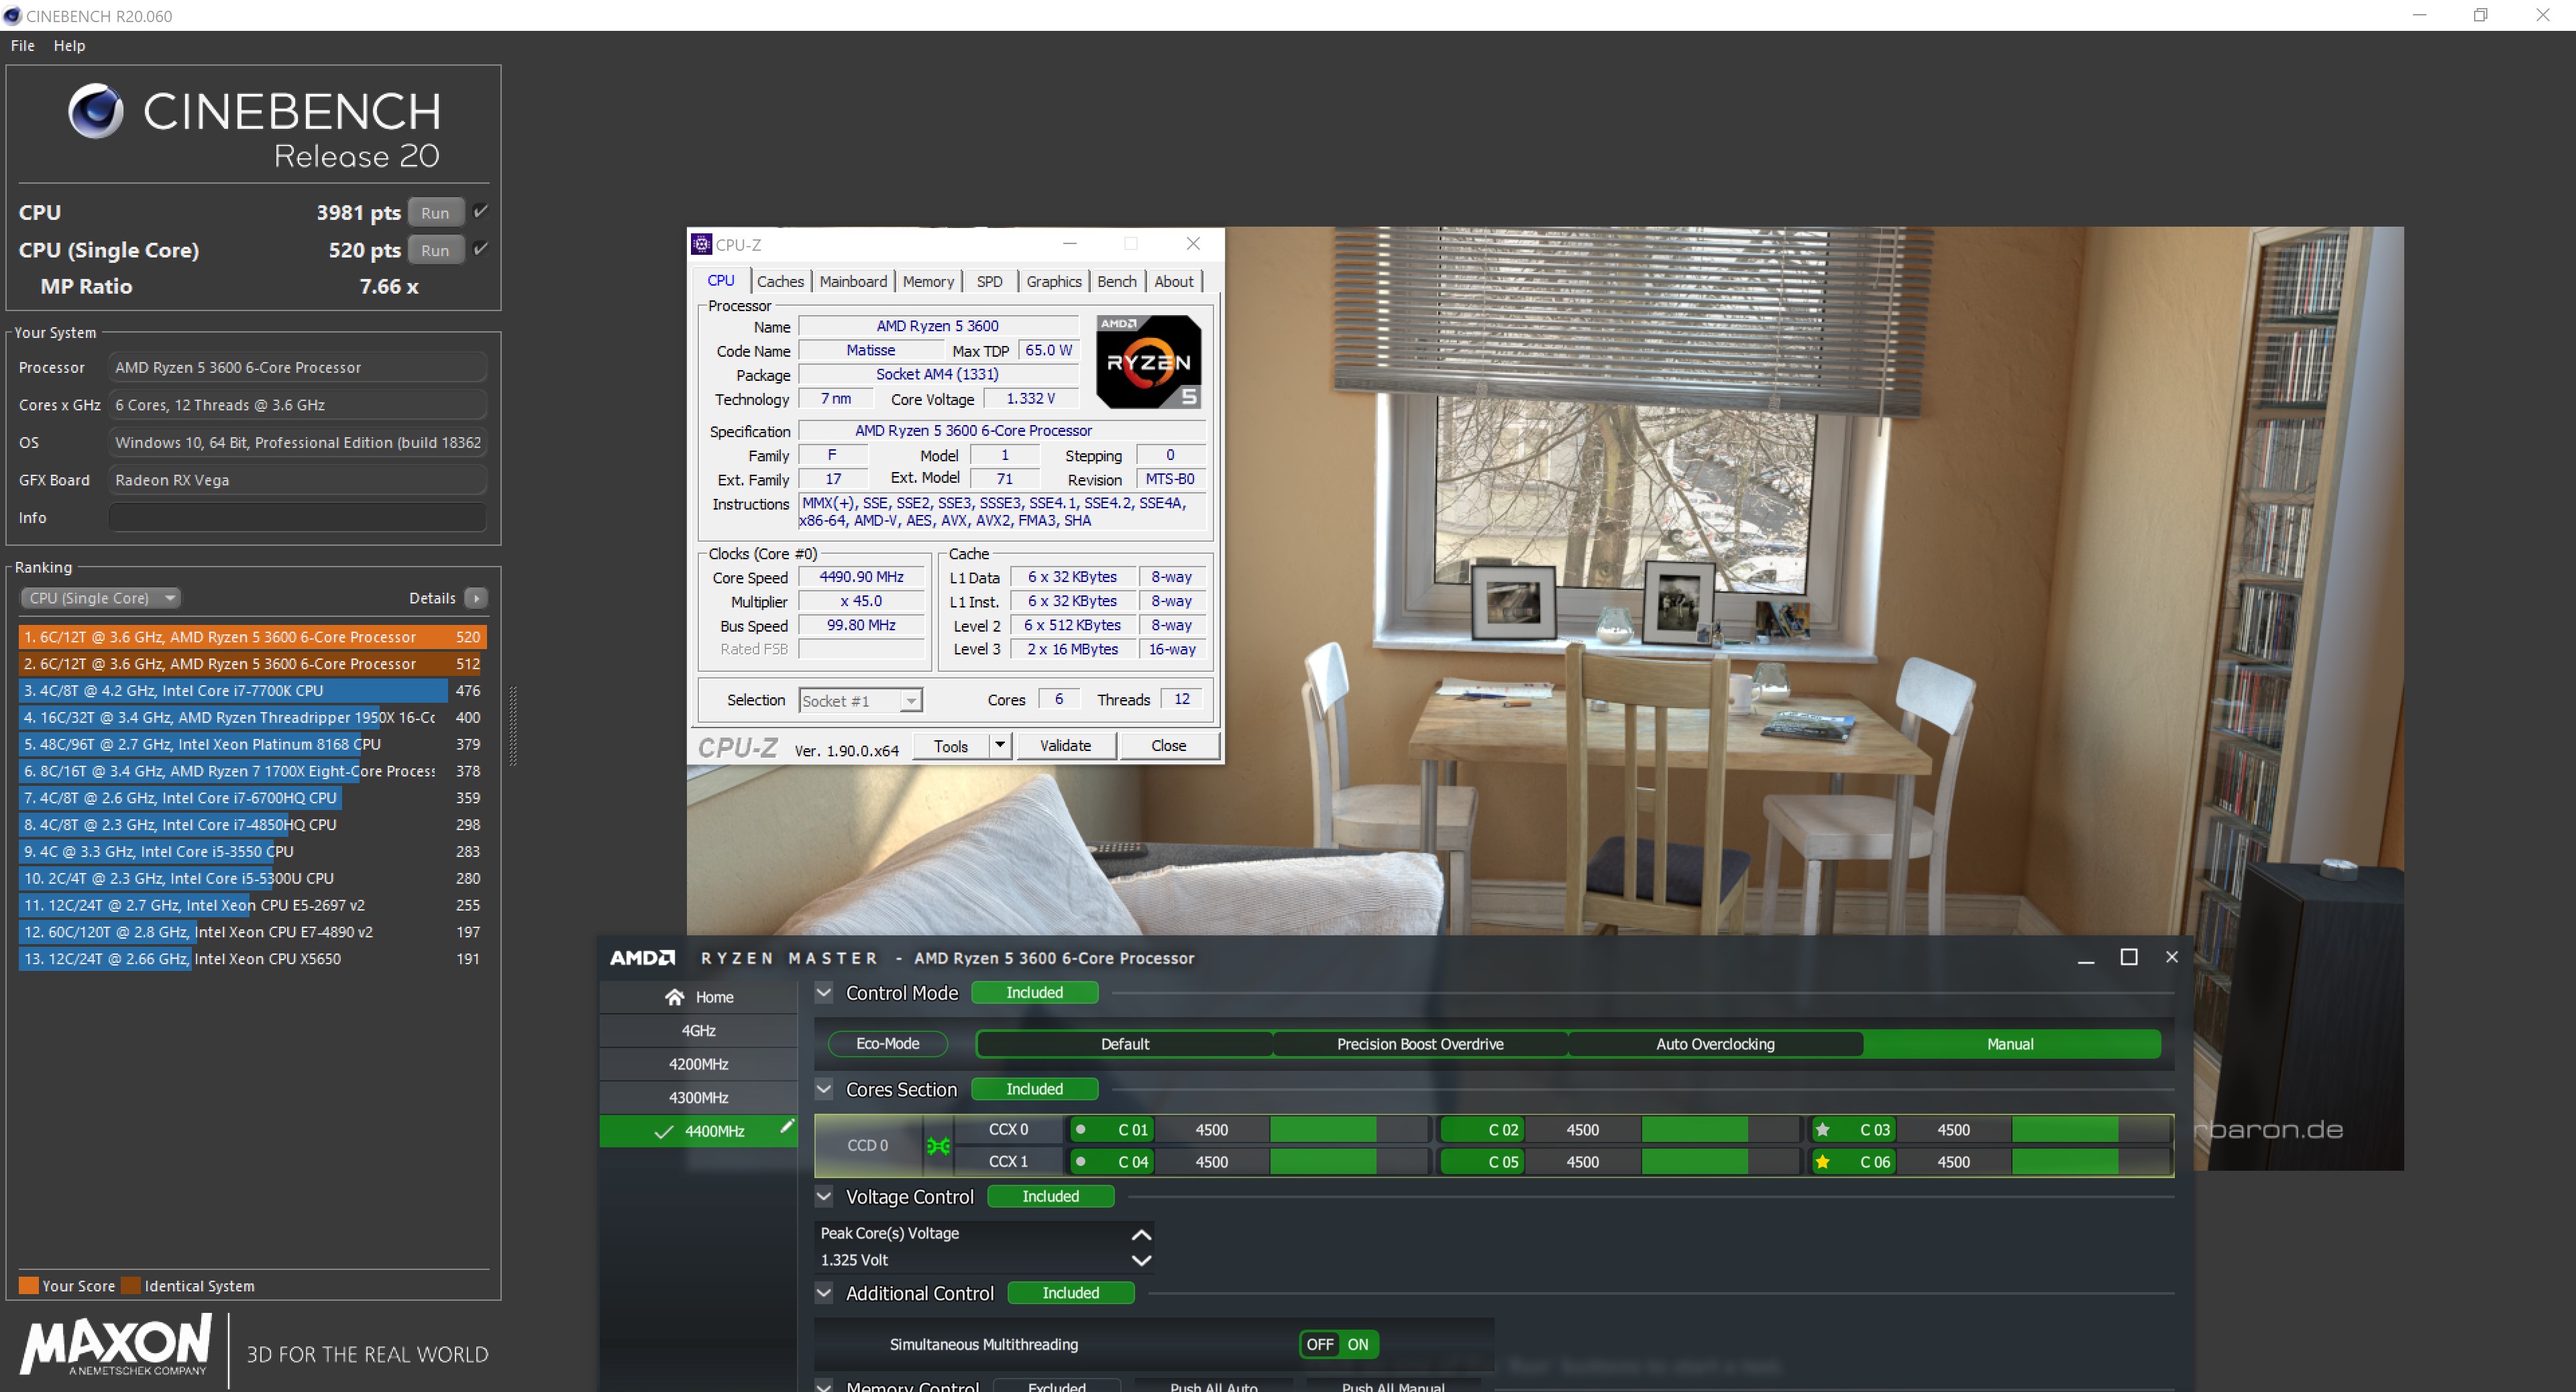Viewport: 2576px width, 1392px height.
Task: Click Details arrow button in Ranking panel
Action: pyautogui.click(x=476, y=599)
